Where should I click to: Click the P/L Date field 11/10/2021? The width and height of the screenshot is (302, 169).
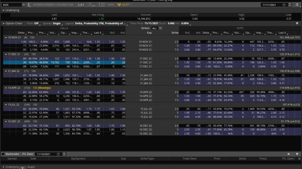tap(46, 154)
